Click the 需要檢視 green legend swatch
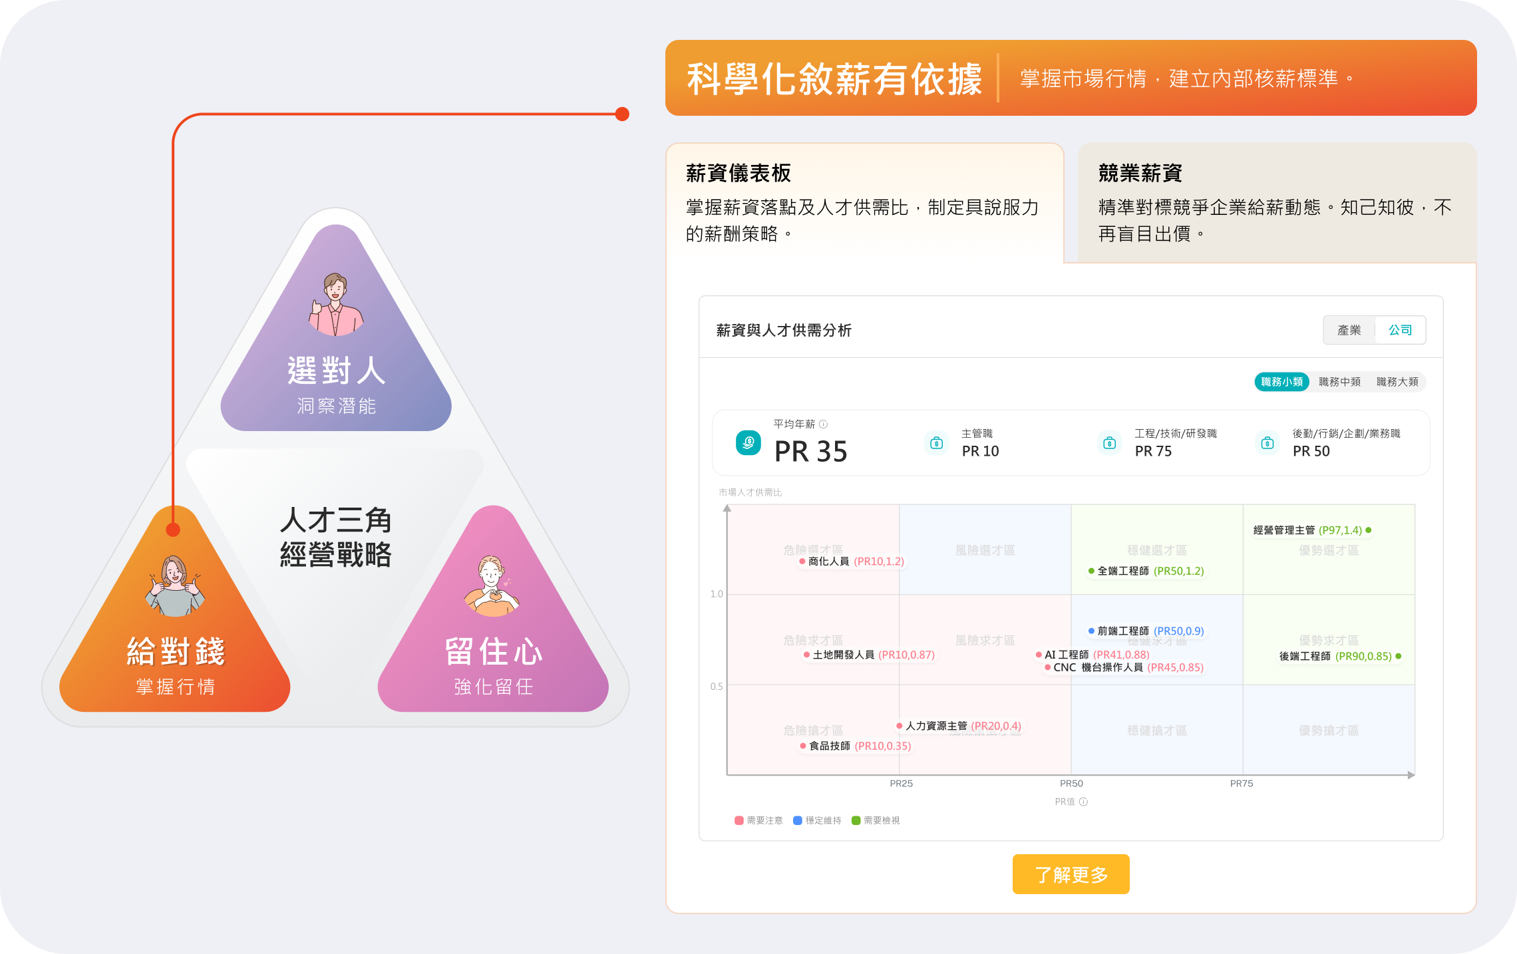This screenshot has height=954, width=1517. pos(855,820)
